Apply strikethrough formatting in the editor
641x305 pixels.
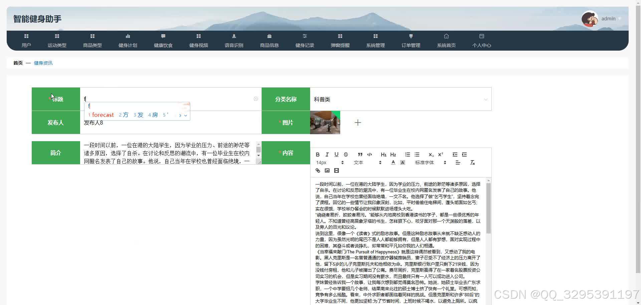click(x=346, y=154)
